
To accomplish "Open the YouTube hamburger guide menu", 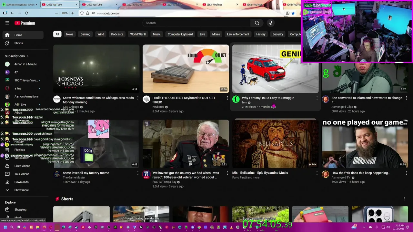I will tap(7, 23).
